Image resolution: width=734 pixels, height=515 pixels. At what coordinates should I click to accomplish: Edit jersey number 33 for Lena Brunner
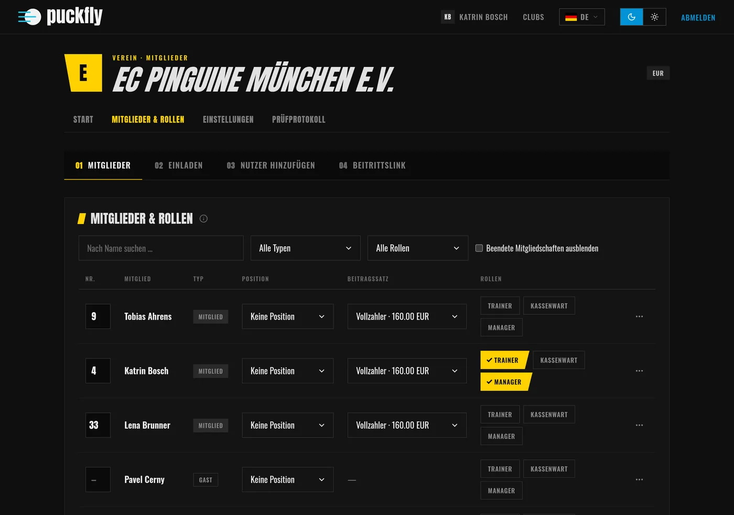coord(98,426)
